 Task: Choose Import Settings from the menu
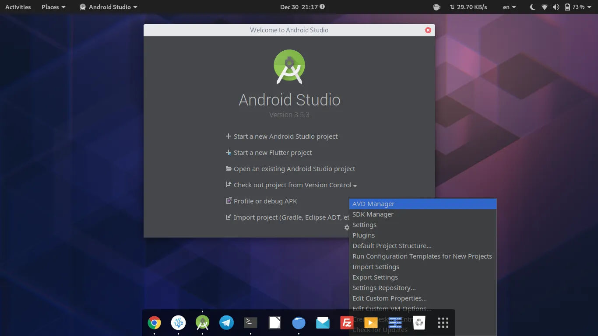[423, 267]
